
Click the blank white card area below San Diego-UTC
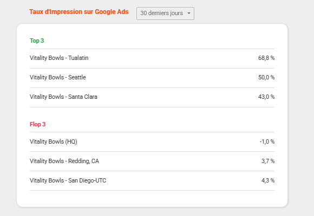point(152,198)
